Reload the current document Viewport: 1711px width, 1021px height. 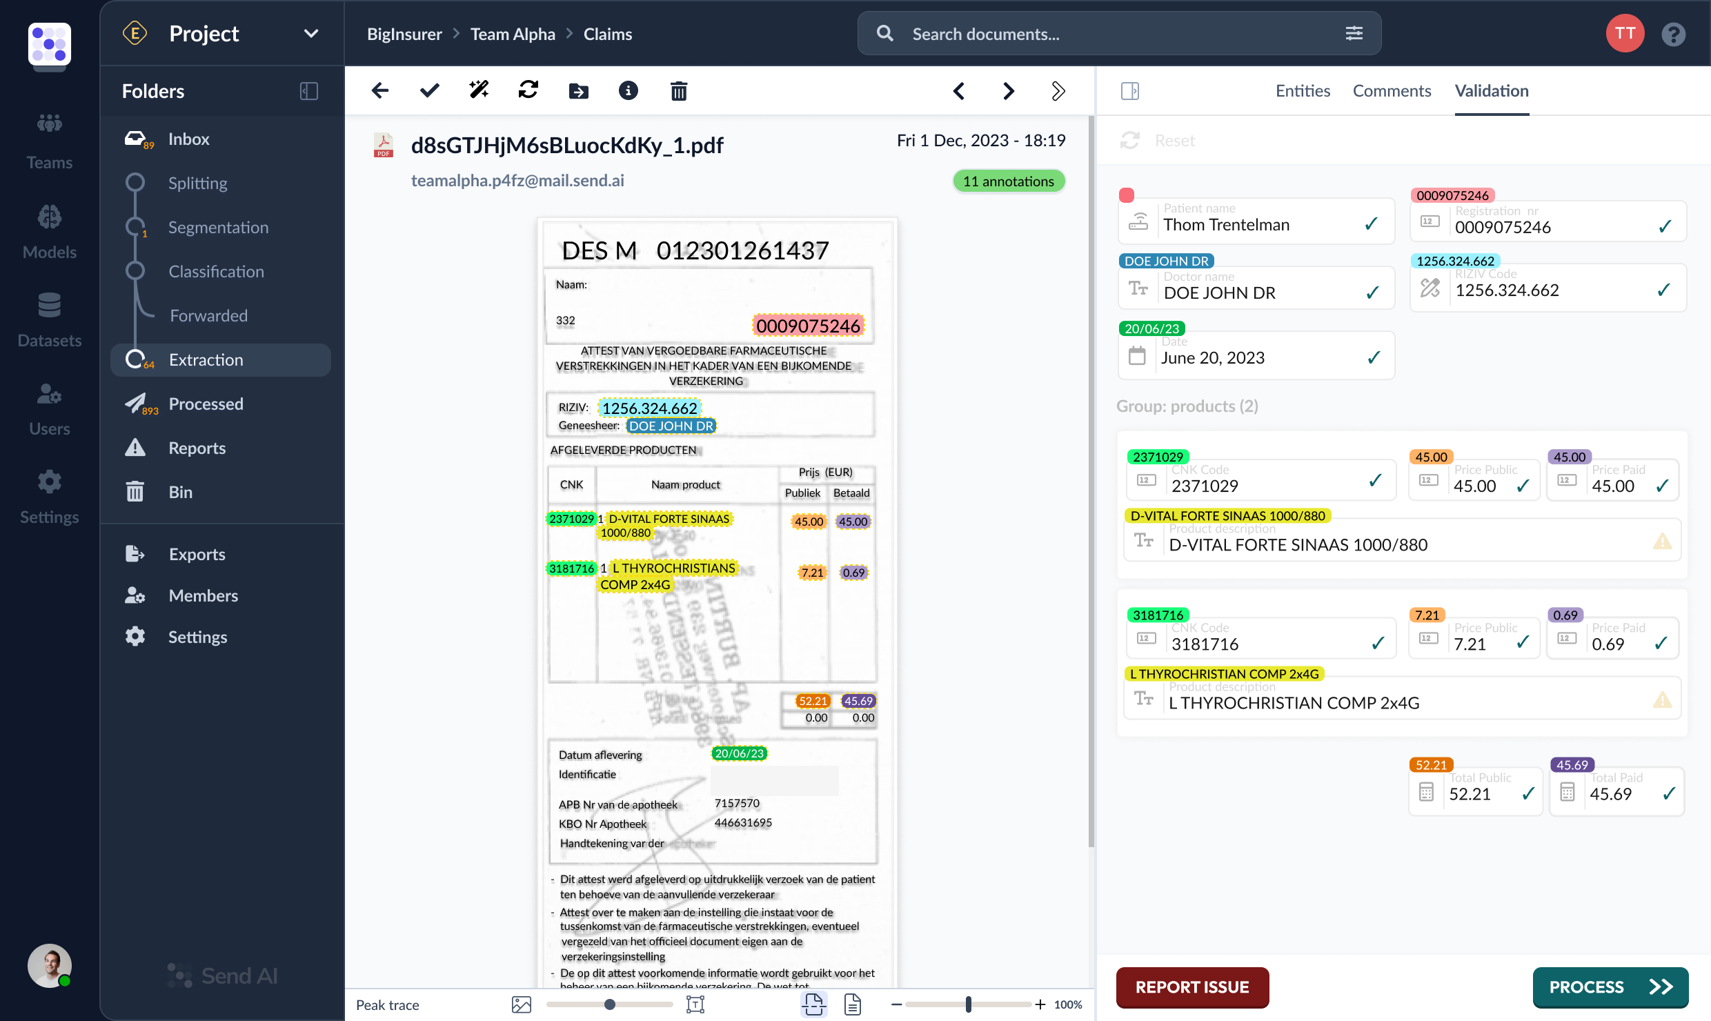528,90
